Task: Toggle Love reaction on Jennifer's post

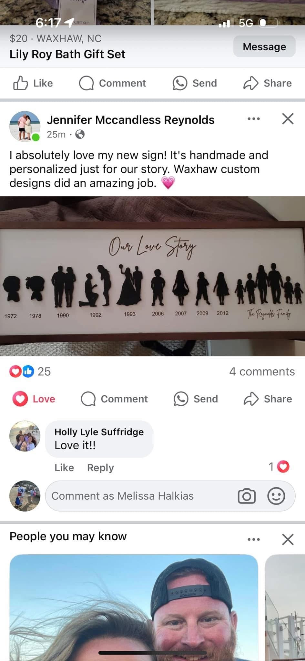Action: [x=34, y=399]
